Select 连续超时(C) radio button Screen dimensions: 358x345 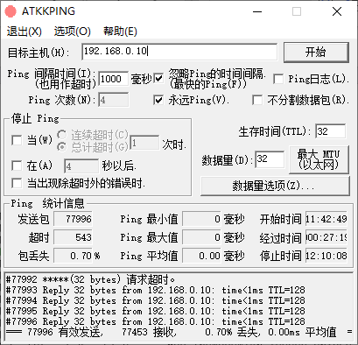[61, 135]
